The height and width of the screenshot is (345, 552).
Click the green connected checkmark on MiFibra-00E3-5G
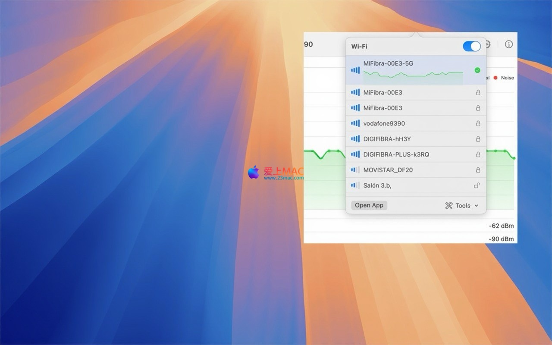pyautogui.click(x=477, y=70)
